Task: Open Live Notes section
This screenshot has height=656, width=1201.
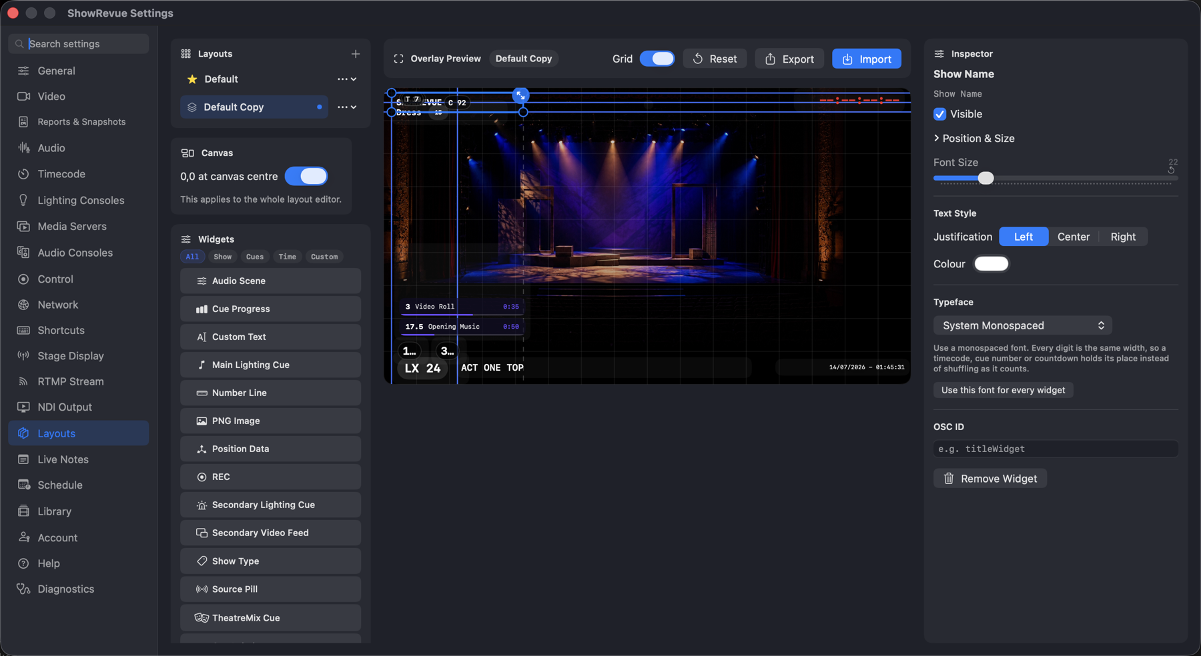Action: (79, 459)
